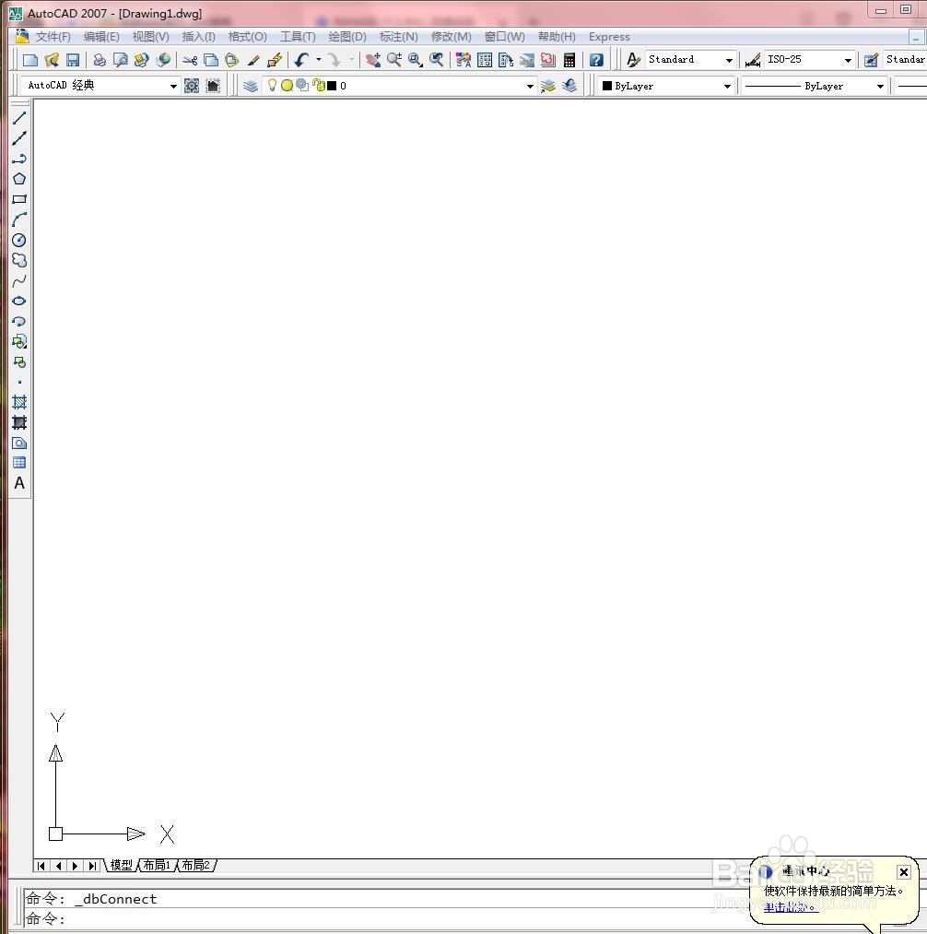Switch to the 布局1 tab
This screenshot has height=934, width=927.
(x=158, y=865)
